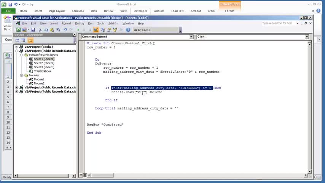325x183 pixels.
Task: Click the Insert UserForm toolbar icon
Action: (x=24, y=30)
